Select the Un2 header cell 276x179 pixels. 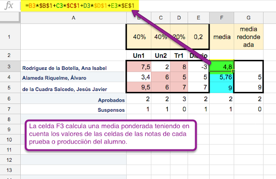point(160,56)
